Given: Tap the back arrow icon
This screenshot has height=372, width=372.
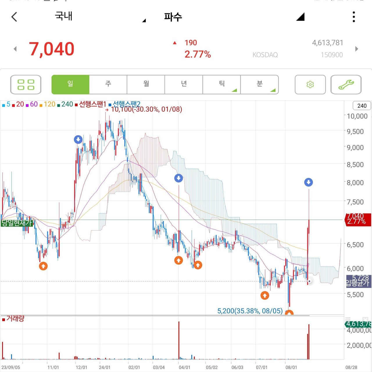Looking at the screenshot, I should (14, 17).
